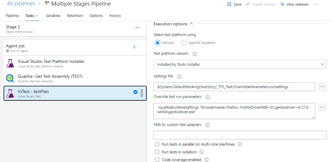331x162 pixels.
Task: Click the View releases list icon
Action: tap(282, 4)
